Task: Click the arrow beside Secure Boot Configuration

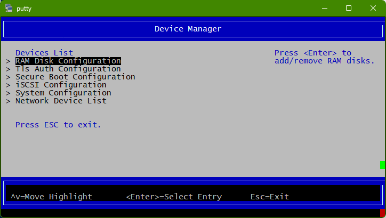Action: pos(8,77)
